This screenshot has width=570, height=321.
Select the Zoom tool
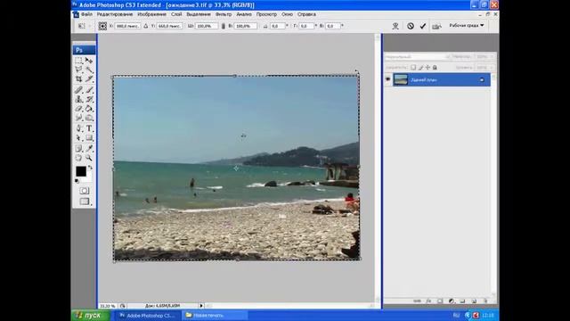tap(89, 158)
